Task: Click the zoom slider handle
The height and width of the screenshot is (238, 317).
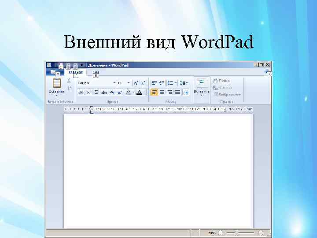Action: (236, 233)
